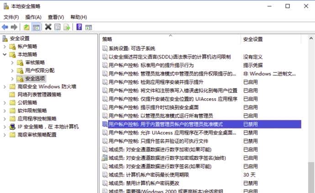The image size is (315, 193).
Task: Open the 文件(F) menu
Action: click(x=11, y=17)
